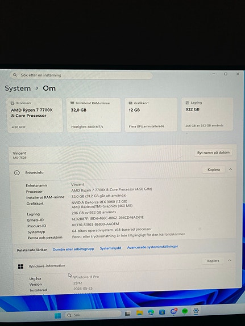
Task: Click the Sök efter en inställning field
Action: click(x=81, y=75)
